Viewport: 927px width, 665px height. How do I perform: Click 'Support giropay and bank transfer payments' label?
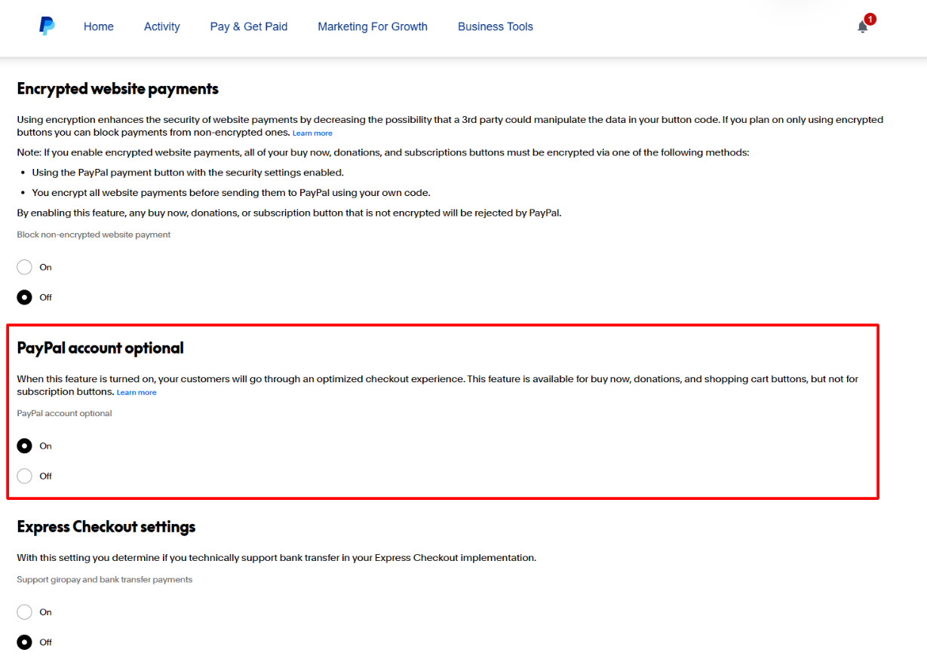(x=105, y=580)
